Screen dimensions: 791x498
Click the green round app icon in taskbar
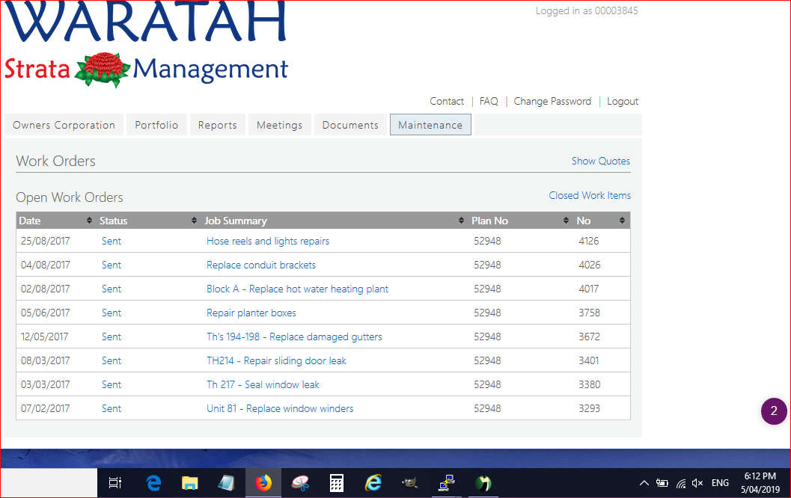click(483, 483)
